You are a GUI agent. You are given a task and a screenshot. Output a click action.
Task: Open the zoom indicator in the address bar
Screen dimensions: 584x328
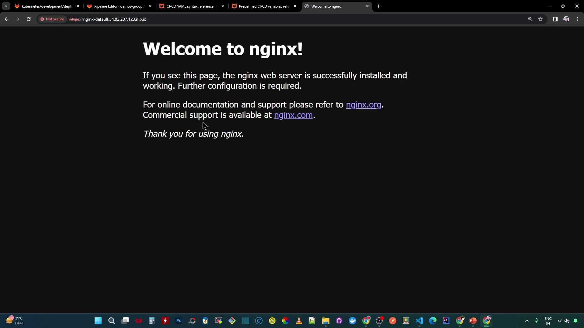[x=530, y=19]
